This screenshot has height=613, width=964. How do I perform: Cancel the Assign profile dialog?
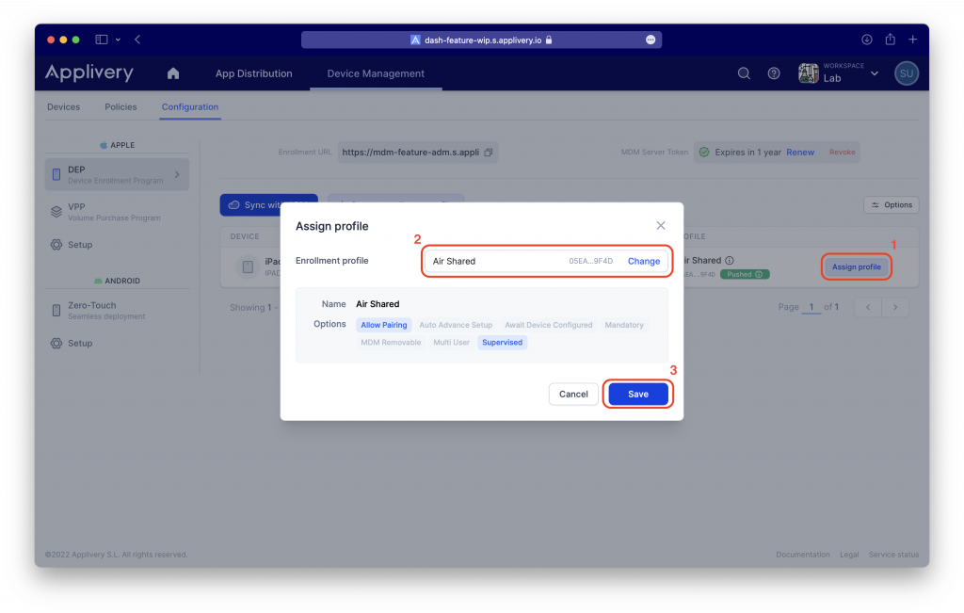(x=573, y=395)
